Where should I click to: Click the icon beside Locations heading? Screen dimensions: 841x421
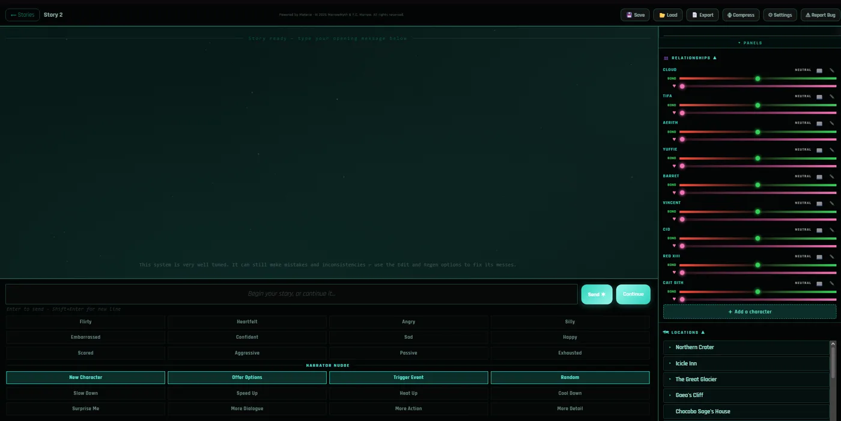pyautogui.click(x=666, y=332)
